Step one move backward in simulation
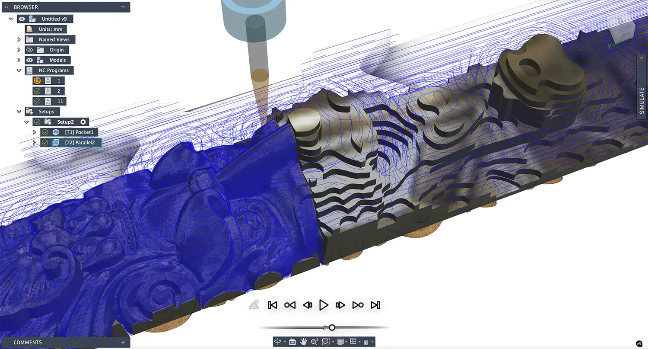Image resolution: width=648 pixels, height=349 pixels. (x=308, y=305)
